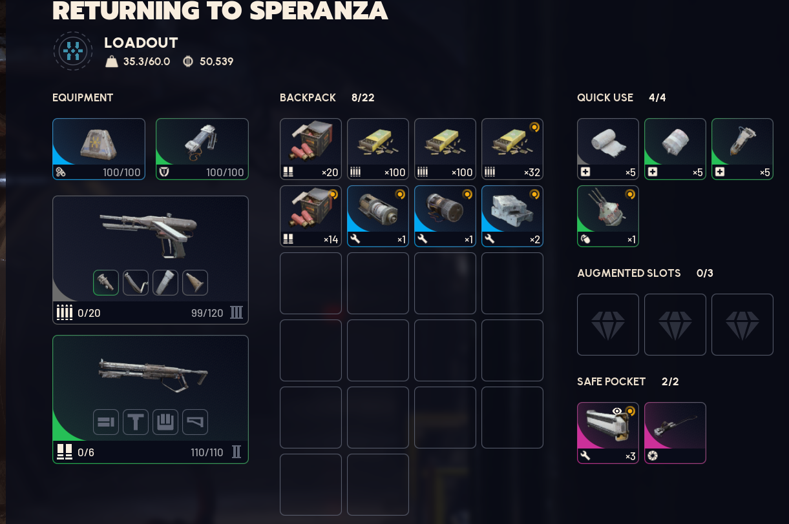Viewport: 789px width, 524px height.
Task: Click the augment item with 100/100 durability
Action: pos(99,149)
